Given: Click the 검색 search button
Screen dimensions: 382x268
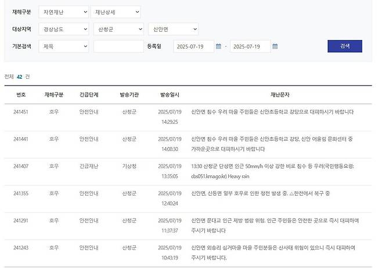Looking at the screenshot, I should pyautogui.click(x=345, y=46).
